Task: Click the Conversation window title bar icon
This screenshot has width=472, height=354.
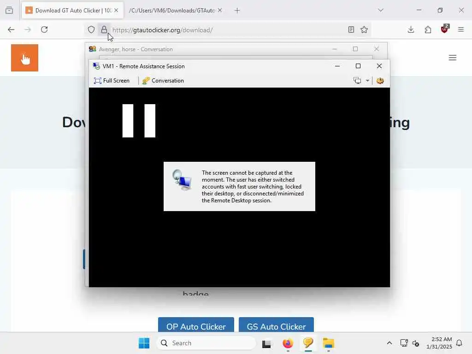Action: coord(92,49)
